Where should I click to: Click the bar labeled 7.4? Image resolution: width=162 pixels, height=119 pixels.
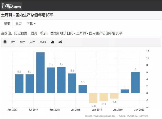click(62, 80)
